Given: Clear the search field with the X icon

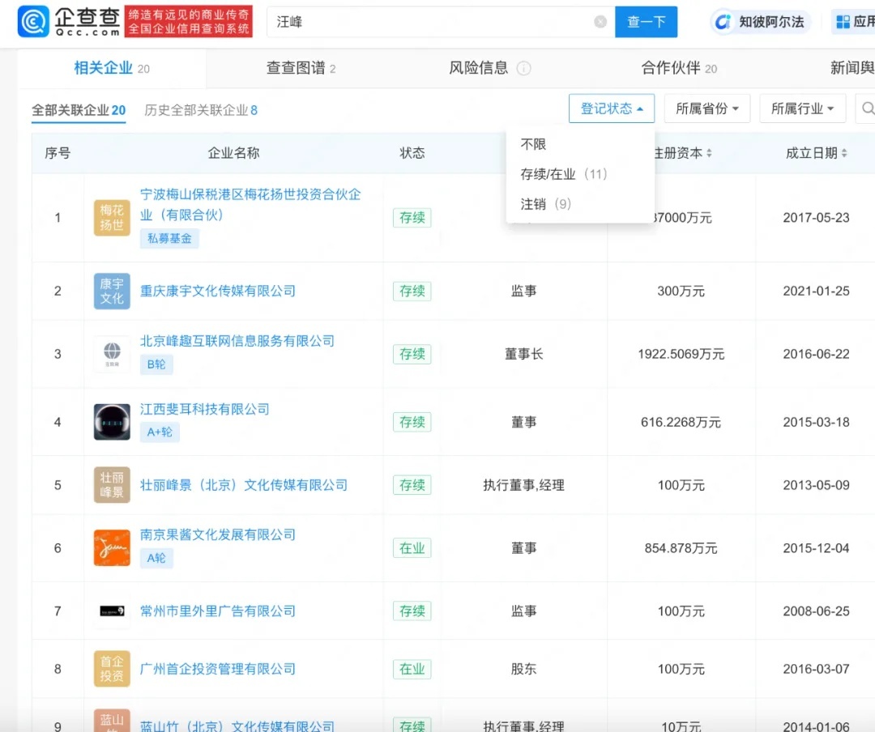Looking at the screenshot, I should tap(600, 22).
